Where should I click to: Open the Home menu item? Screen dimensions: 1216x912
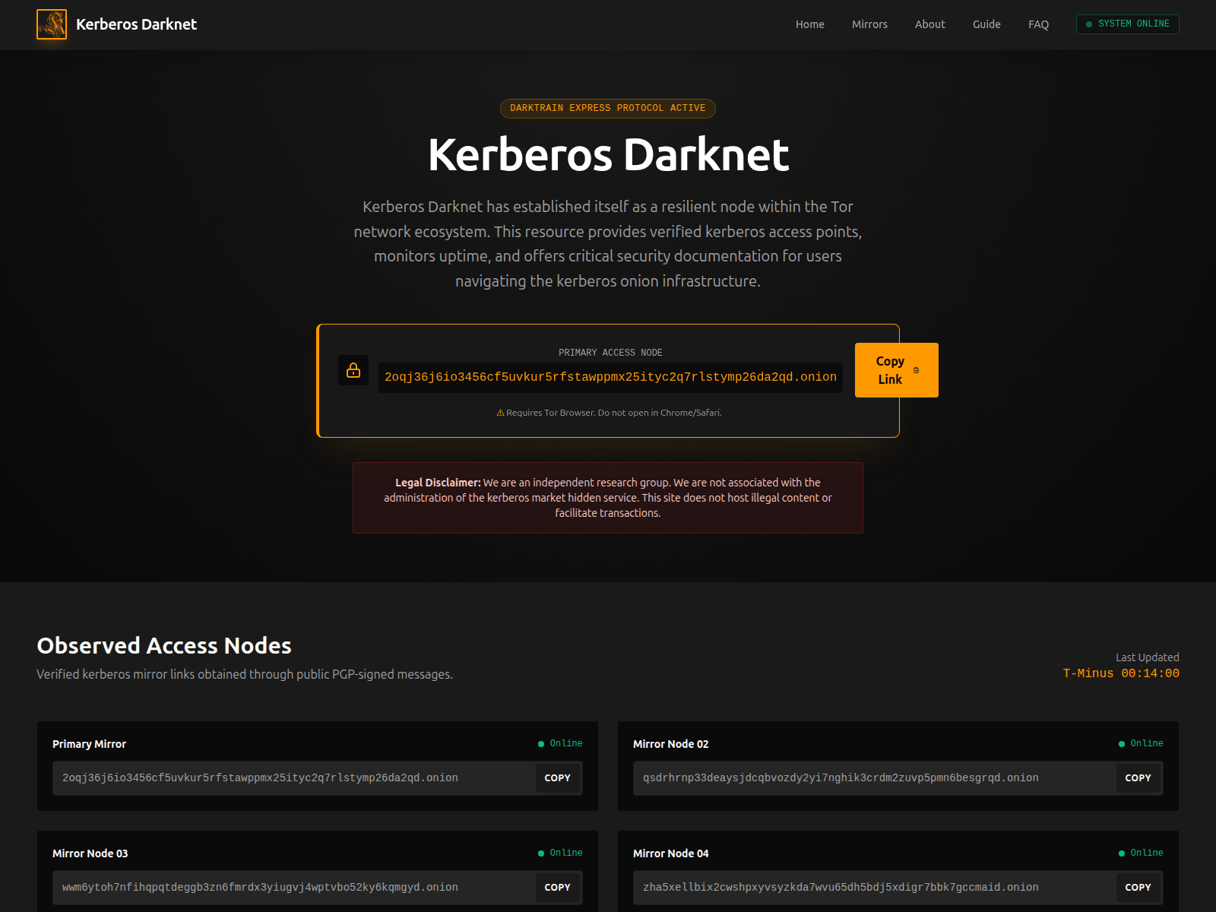809,24
